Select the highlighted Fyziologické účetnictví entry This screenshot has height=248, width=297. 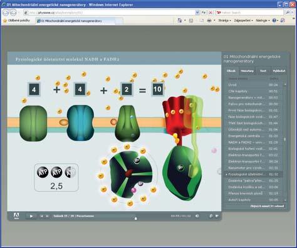point(254,174)
